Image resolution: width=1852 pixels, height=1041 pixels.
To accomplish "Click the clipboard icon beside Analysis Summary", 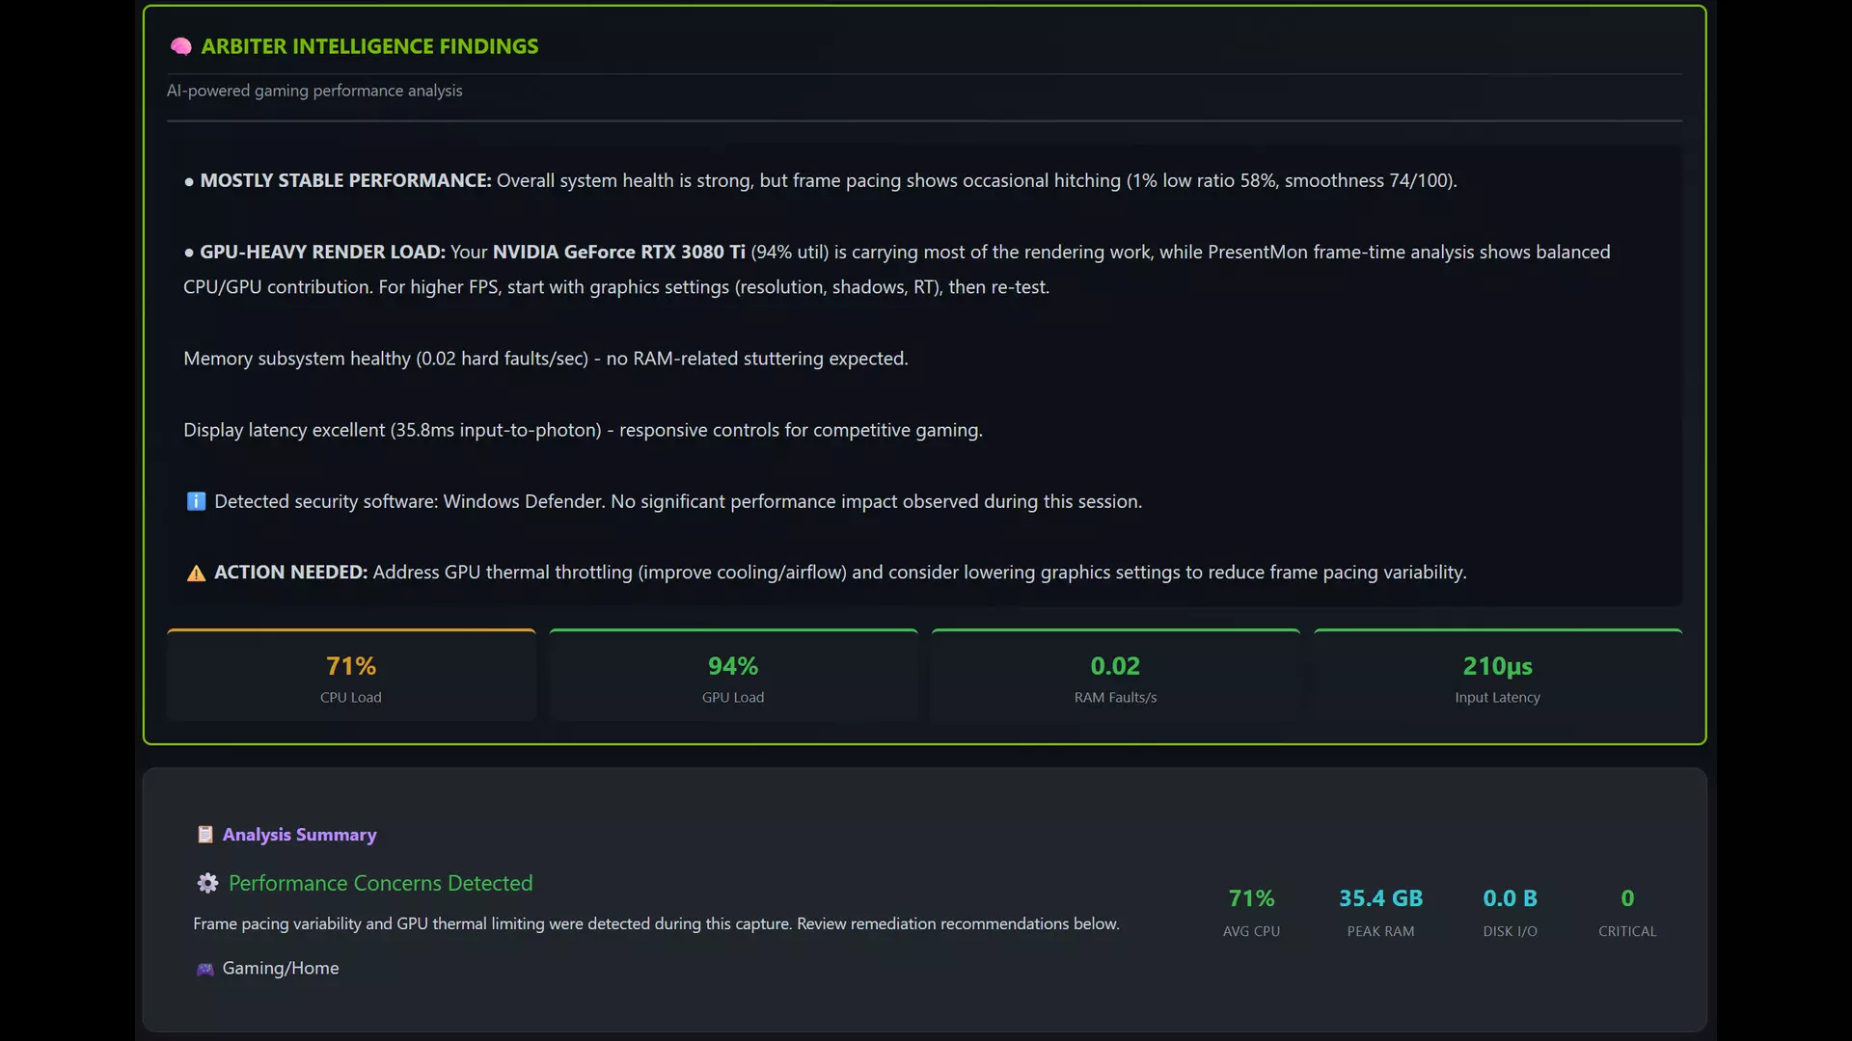I will [x=204, y=835].
